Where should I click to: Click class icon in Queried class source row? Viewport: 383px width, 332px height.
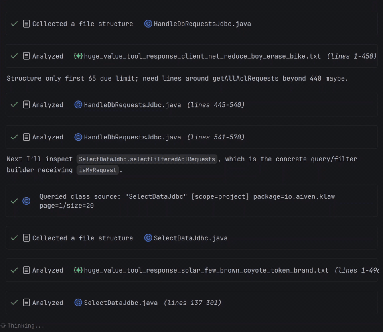pos(26,201)
